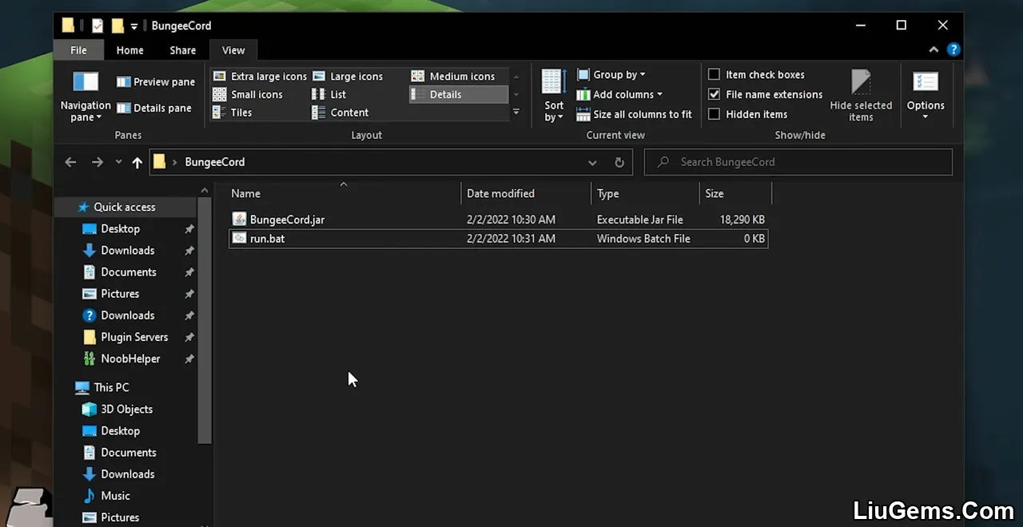Go up one folder level
1023x527 pixels.
(137, 162)
